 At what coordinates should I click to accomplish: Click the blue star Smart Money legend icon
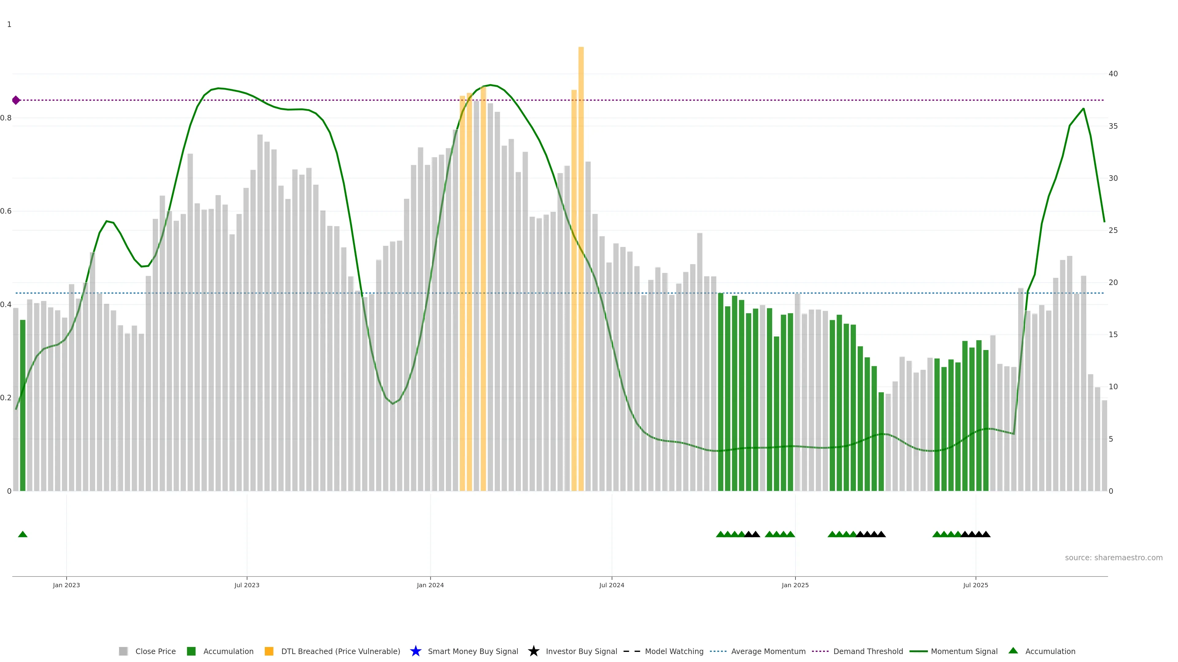click(415, 651)
